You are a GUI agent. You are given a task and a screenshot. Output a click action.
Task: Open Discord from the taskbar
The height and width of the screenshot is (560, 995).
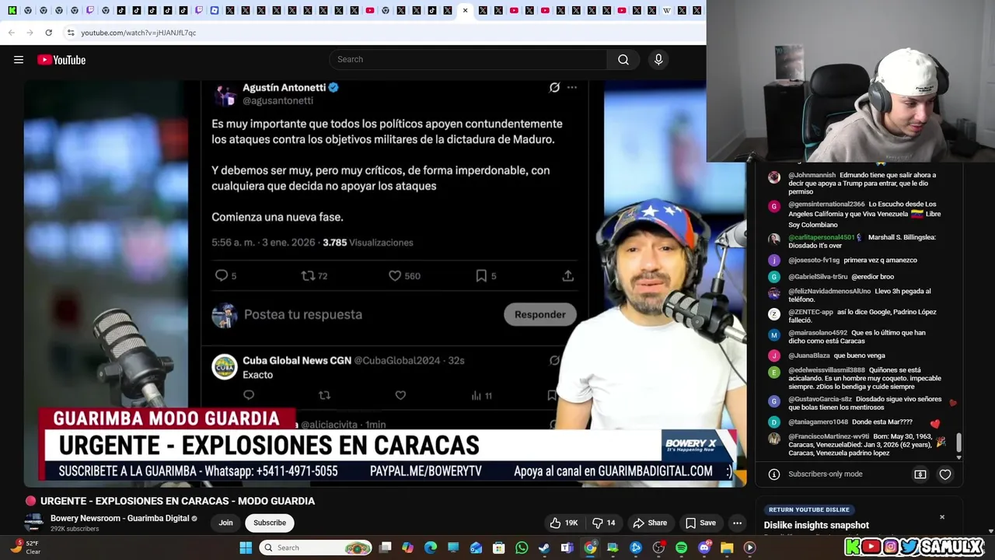(704, 548)
